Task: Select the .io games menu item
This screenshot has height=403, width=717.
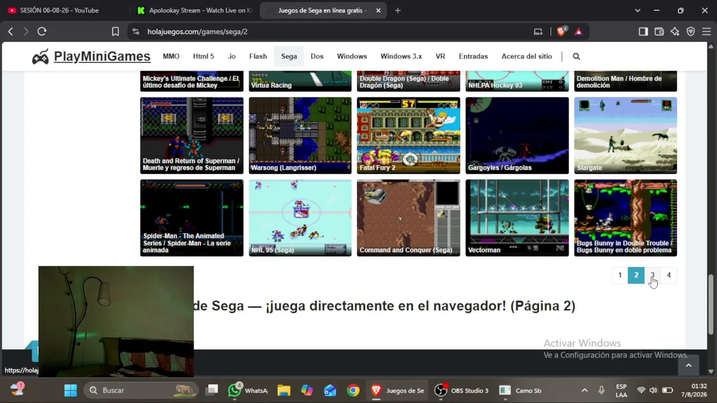Action: [x=232, y=57]
